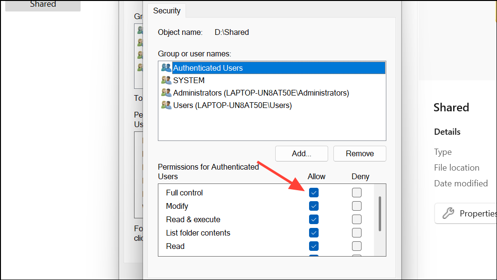Select the Shared item at top left
This screenshot has height=280, width=497.
[x=43, y=4]
